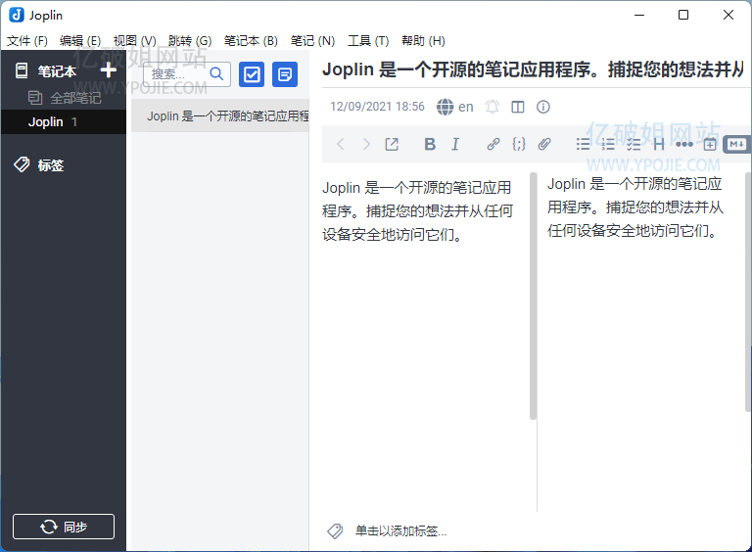
Task: Toggle the editor layout split view
Action: click(518, 107)
